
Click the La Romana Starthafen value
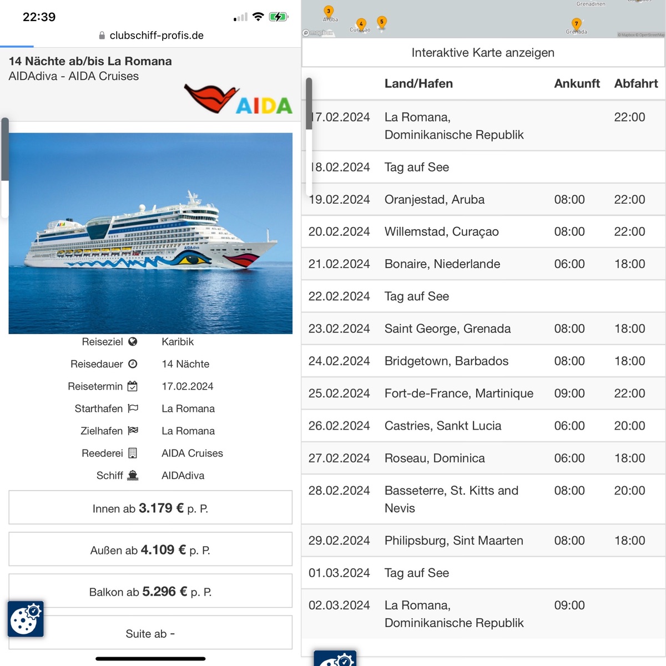[188, 408]
